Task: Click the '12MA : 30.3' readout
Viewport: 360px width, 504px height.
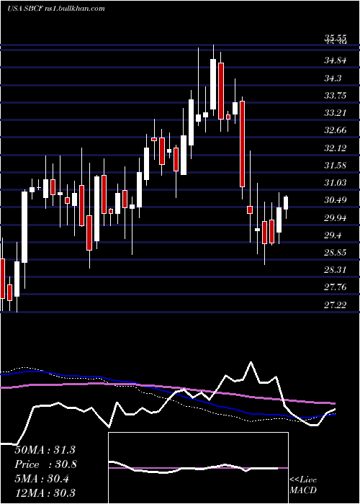Action: point(45,492)
